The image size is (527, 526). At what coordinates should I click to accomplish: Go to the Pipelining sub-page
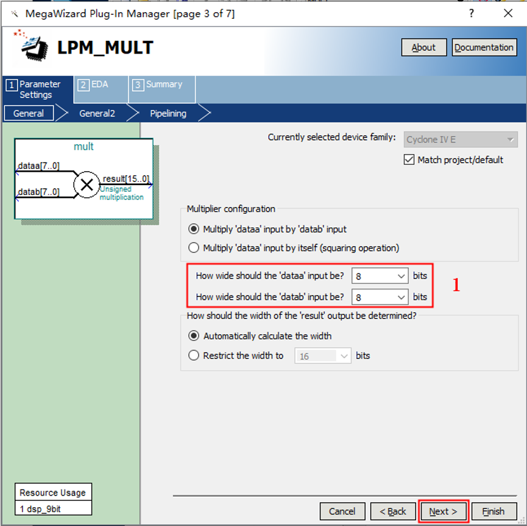(168, 113)
